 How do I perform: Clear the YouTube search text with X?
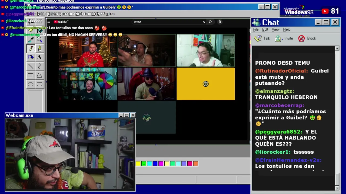204,22
